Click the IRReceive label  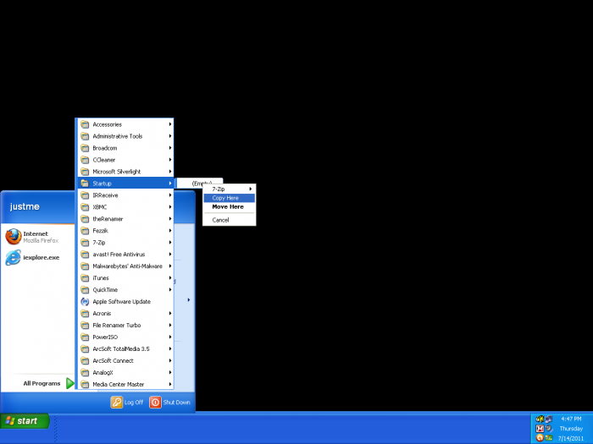pyautogui.click(x=105, y=195)
